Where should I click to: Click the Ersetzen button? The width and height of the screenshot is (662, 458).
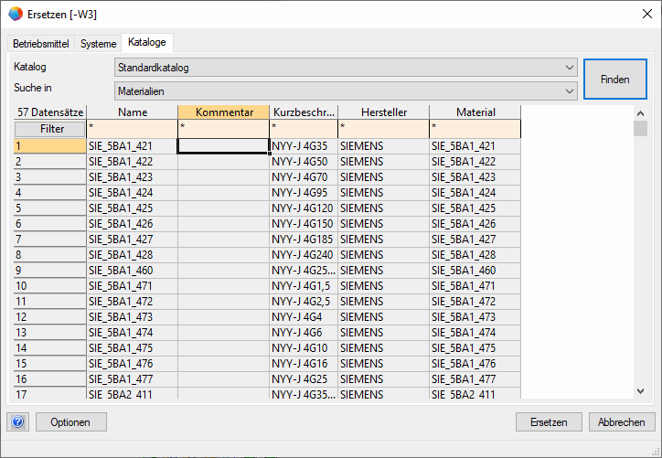pyautogui.click(x=549, y=421)
